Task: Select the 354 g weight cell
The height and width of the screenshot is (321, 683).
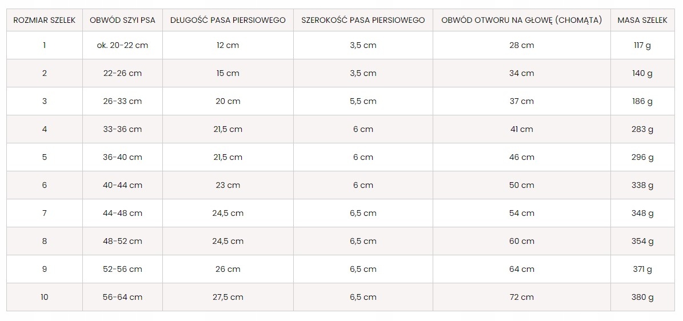Action: click(642, 241)
